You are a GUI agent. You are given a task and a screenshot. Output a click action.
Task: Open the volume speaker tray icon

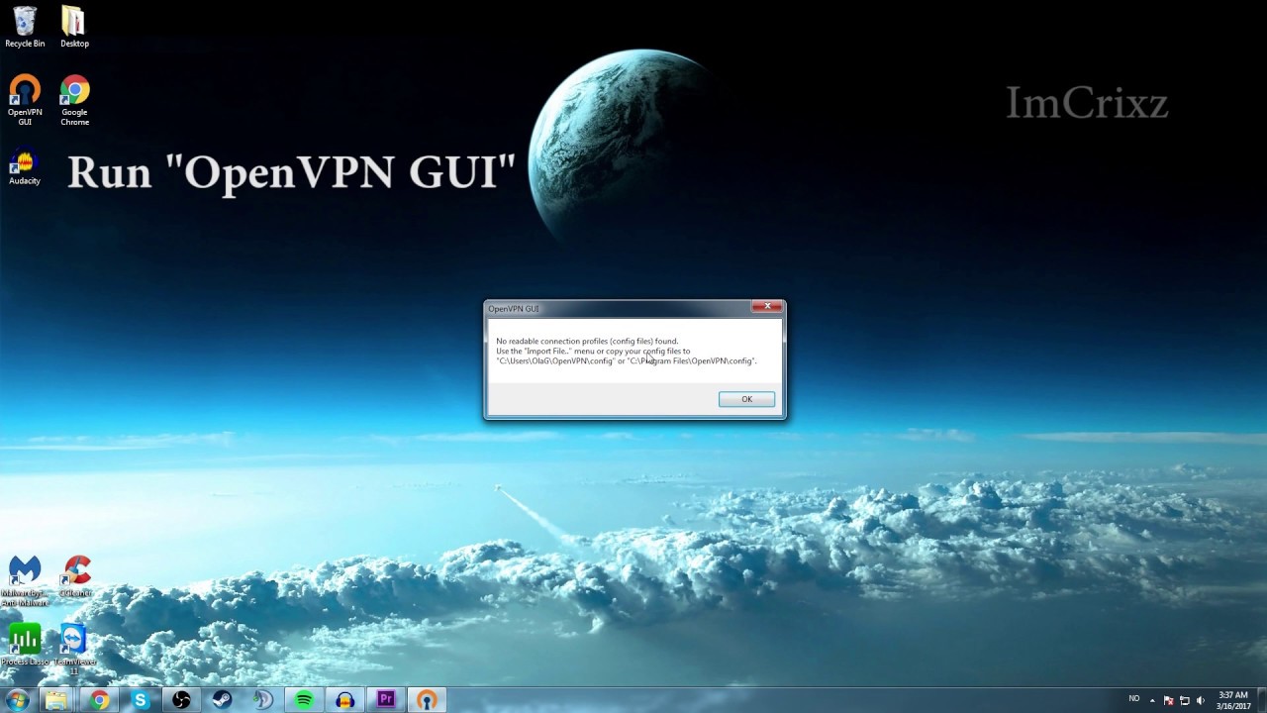tap(1201, 701)
